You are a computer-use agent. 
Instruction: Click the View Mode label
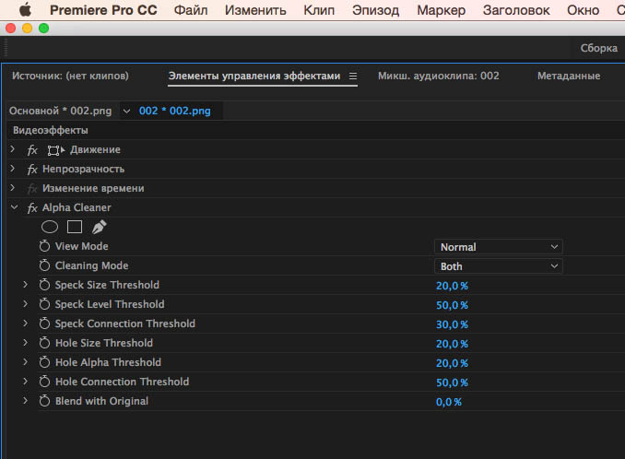(x=82, y=246)
